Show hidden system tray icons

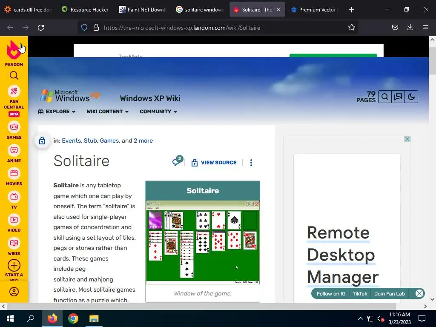coord(360,318)
